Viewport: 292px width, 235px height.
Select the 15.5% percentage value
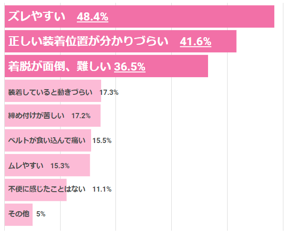click(102, 141)
